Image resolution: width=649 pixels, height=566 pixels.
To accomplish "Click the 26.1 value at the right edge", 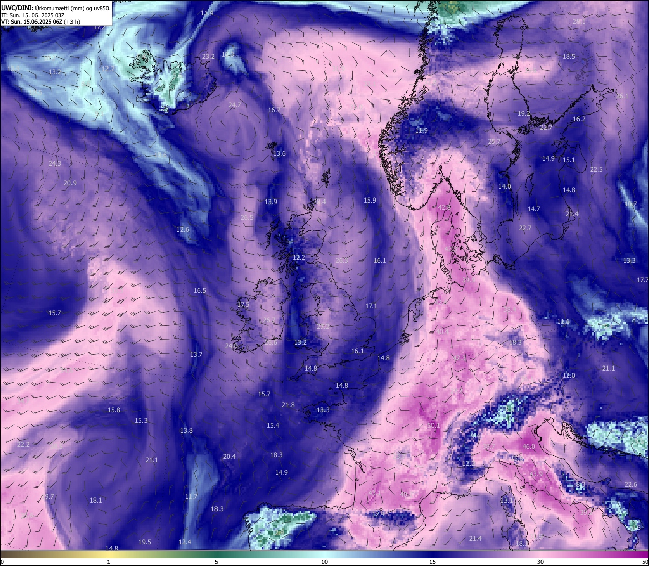I will pos(622,96).
